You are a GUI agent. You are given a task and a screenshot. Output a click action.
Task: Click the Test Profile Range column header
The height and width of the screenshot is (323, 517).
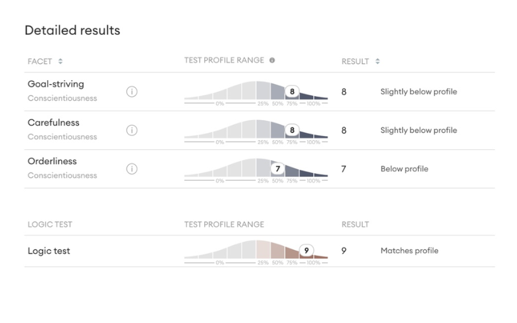(x=224, y=61)
